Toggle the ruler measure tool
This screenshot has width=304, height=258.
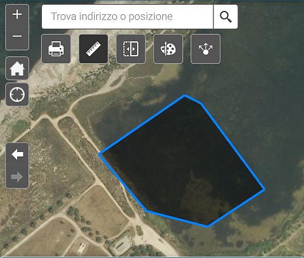pyautogui.click(x=93, y=49)
